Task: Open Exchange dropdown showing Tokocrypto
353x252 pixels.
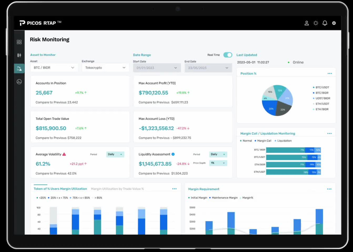Action: 105,67
